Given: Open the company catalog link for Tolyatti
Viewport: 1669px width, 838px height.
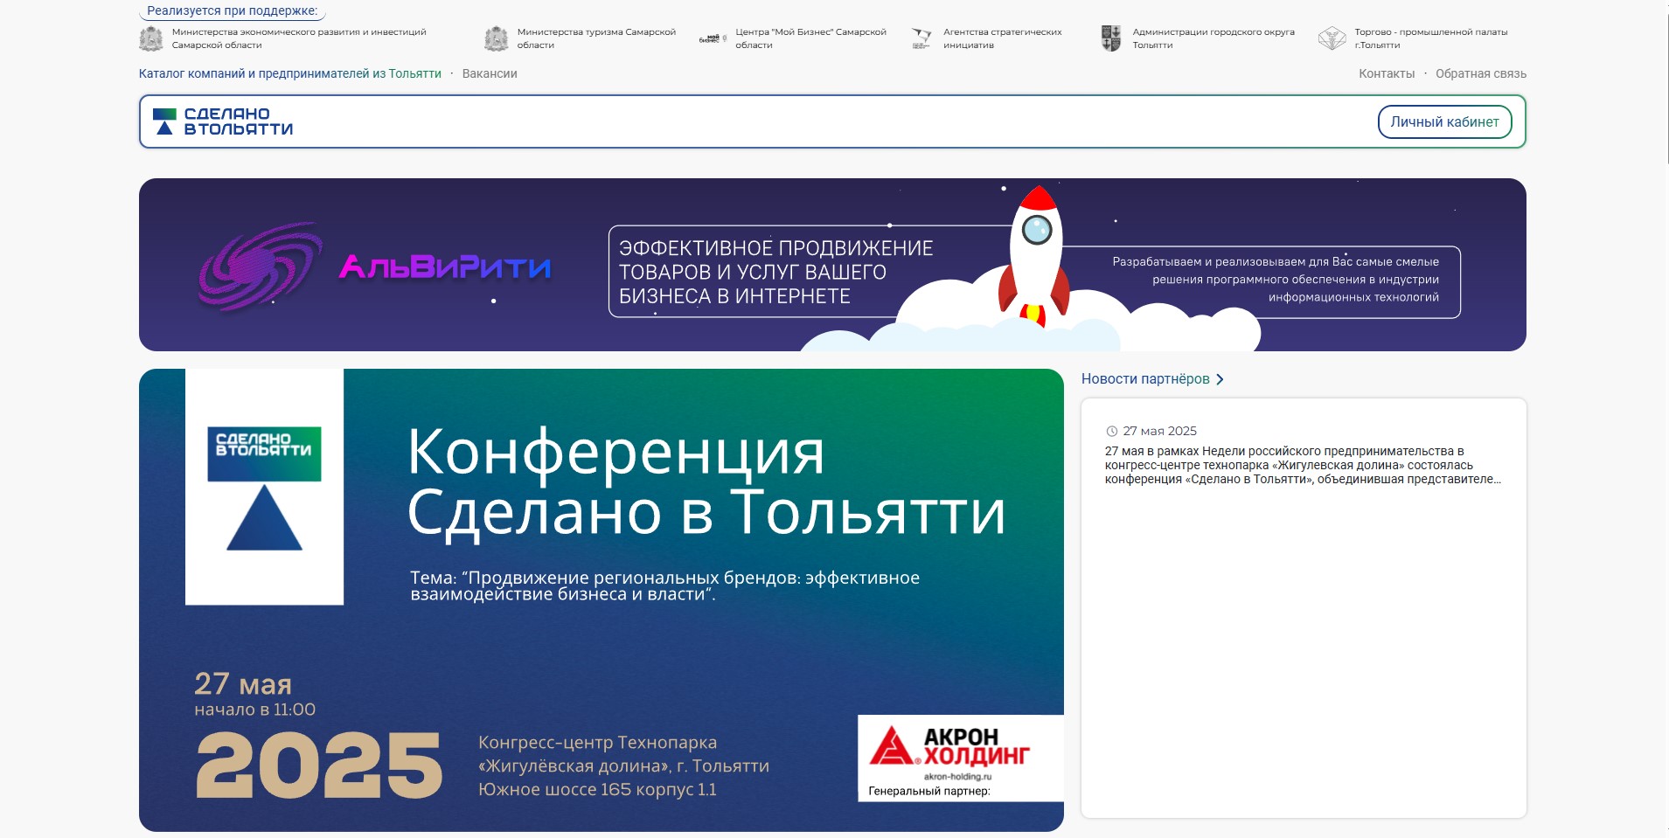Looking at the screenshot, I should (289, 74).
